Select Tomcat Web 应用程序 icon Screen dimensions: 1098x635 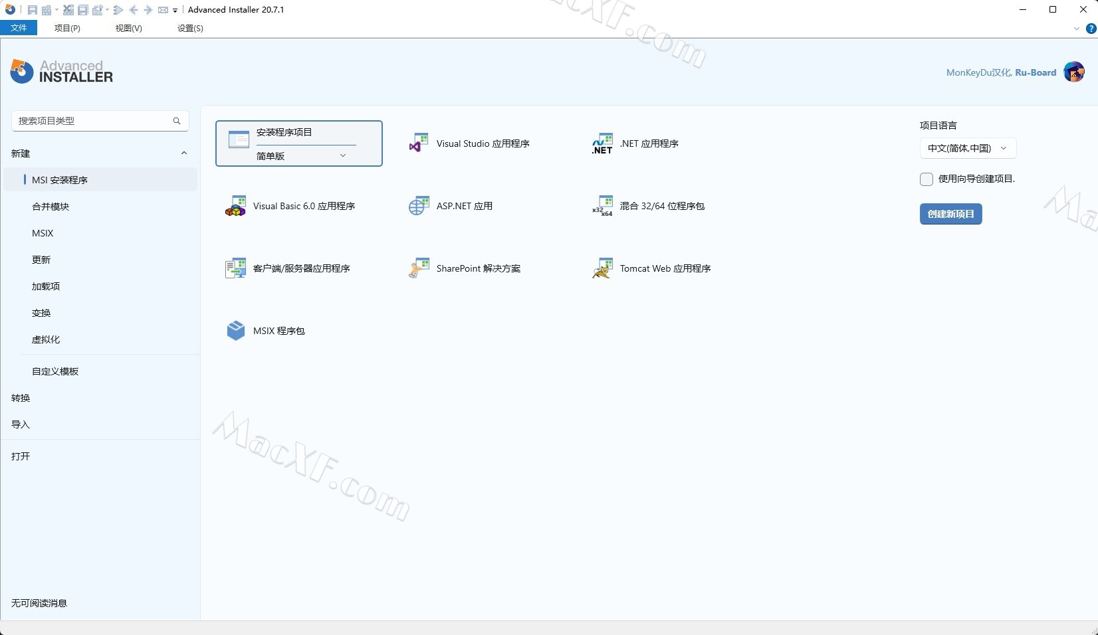[602, 268]
